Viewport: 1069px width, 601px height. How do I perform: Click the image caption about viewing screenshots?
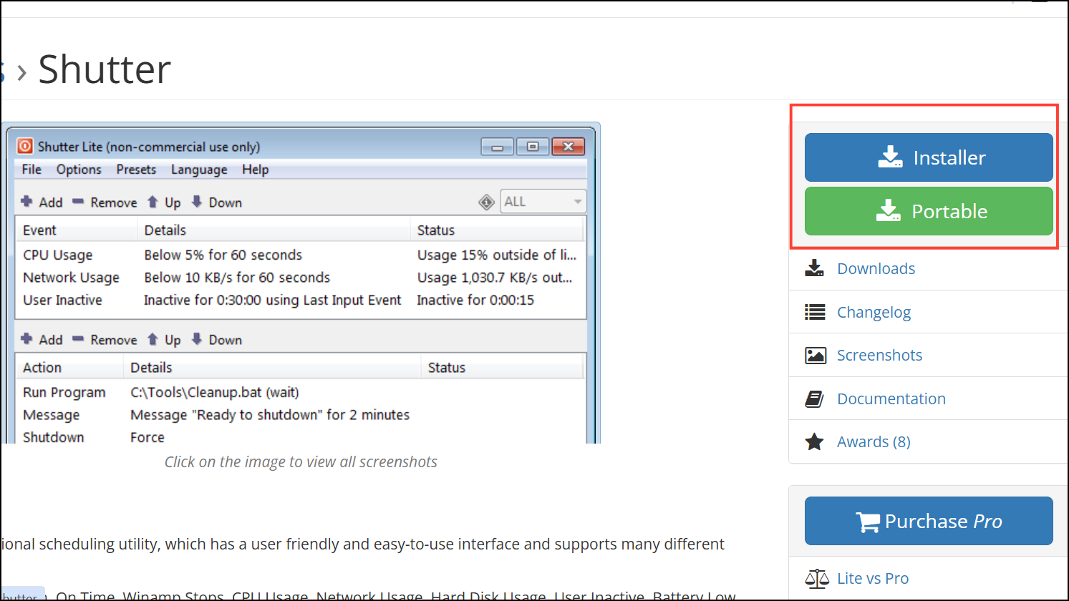coord(301,462)
